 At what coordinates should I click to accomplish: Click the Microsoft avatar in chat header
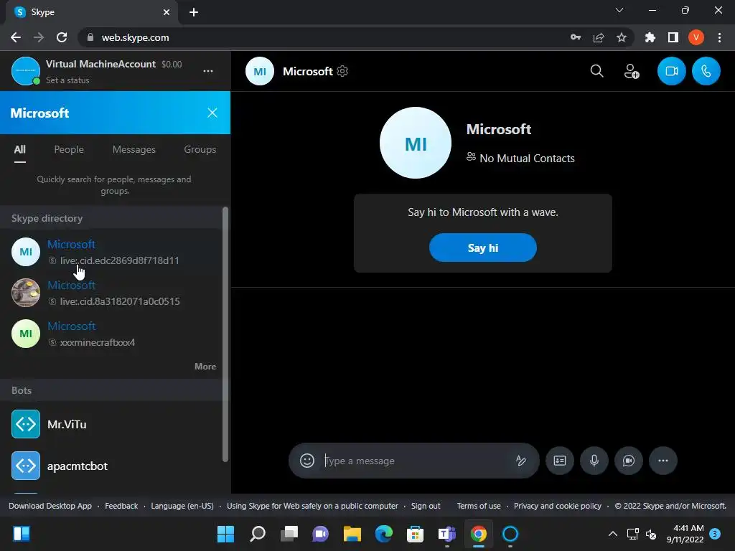click(260, 71)
